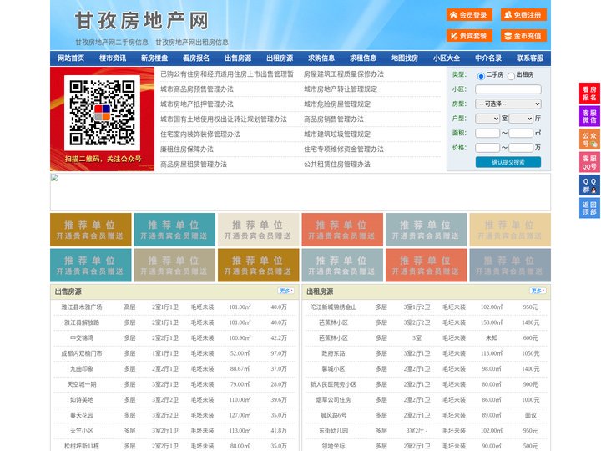Open 东街幼儿园 rental listing
The width and height of the screenshot is (601, 451).
point(333,431)
